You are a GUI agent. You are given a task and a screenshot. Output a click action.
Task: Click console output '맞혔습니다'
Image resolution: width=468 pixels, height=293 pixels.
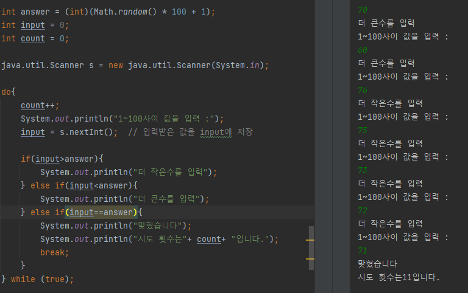click(x=378, y=264)
